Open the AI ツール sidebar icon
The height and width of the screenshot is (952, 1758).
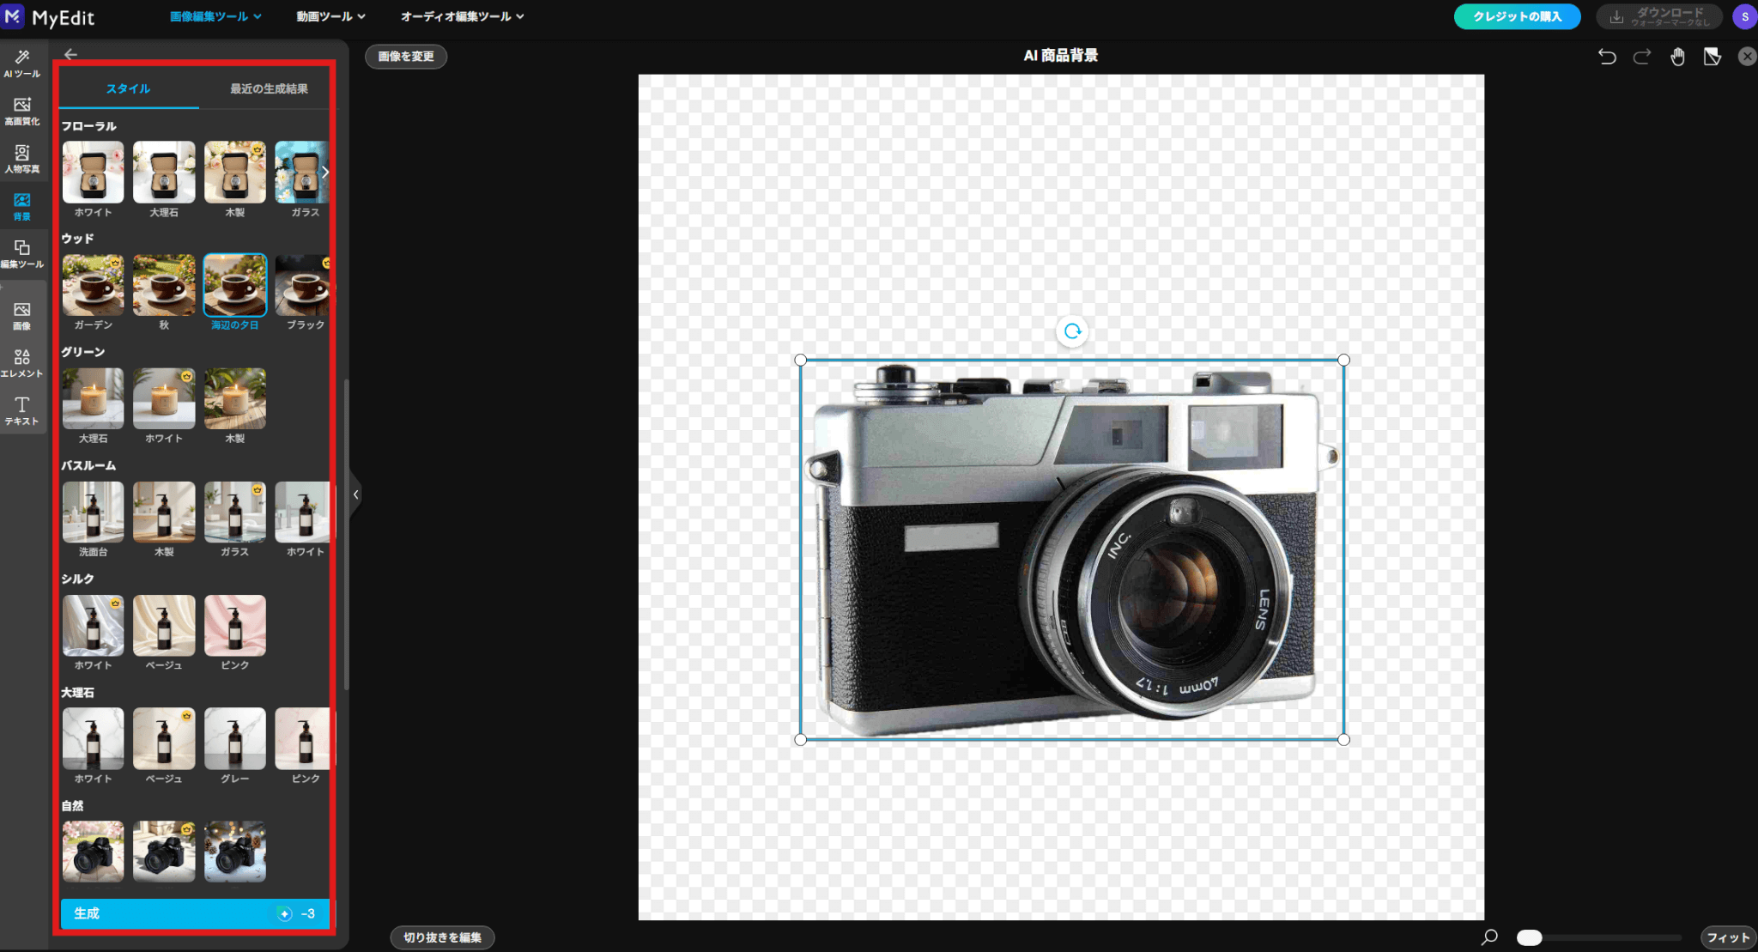(x=22, y=63)
